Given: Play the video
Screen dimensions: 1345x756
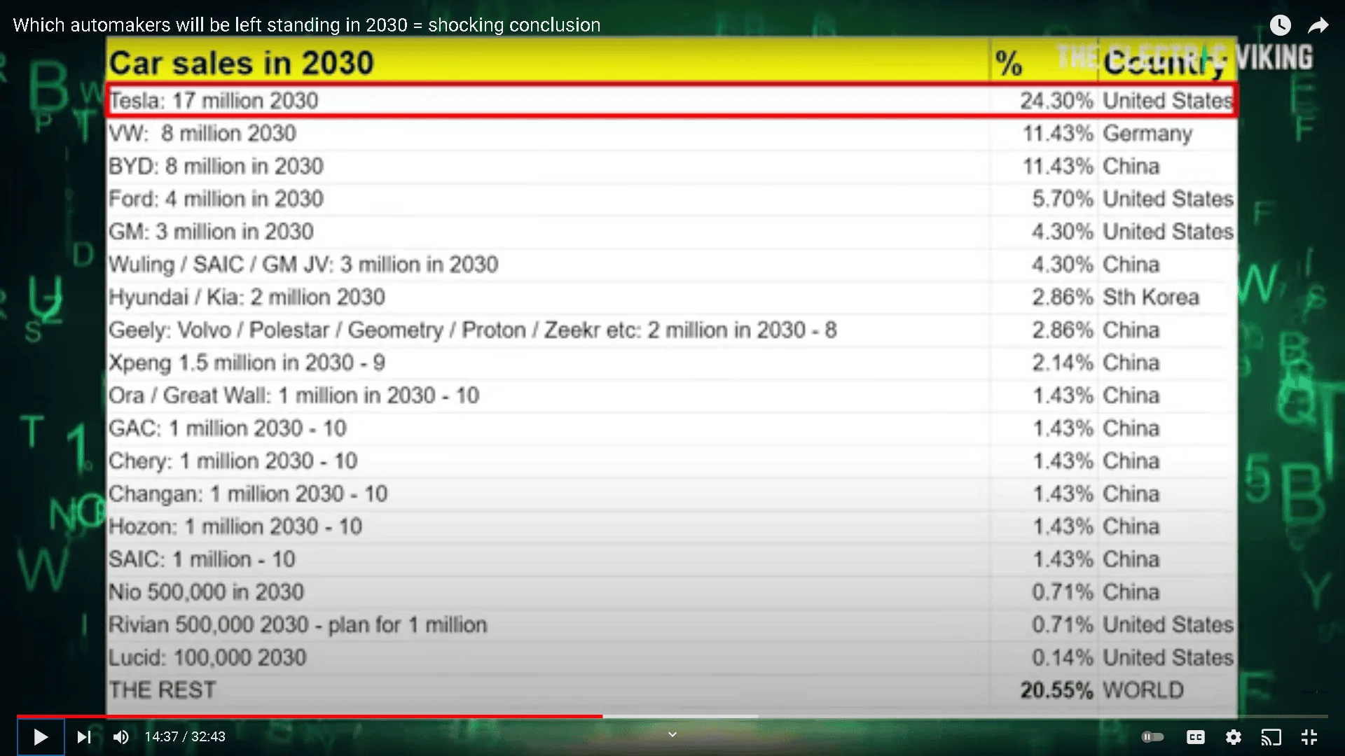Looking at the screenshot, I should [40, 736].
